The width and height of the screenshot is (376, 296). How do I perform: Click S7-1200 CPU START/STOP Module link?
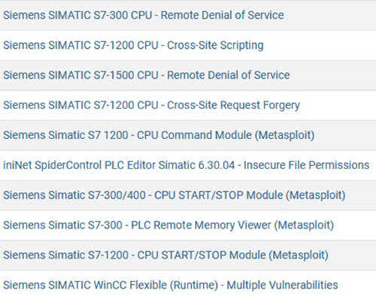[165, 255]
